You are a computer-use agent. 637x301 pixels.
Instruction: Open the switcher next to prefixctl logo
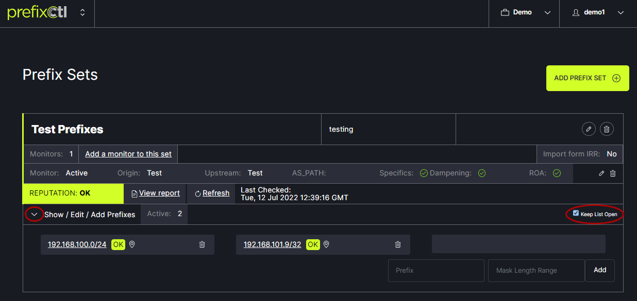82,13
